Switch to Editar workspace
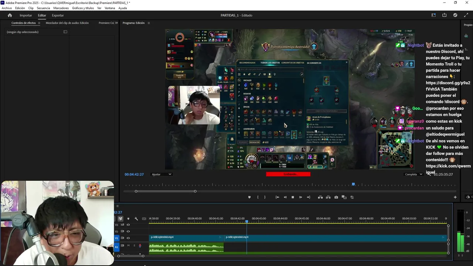The height and width of the screenshot is (266, 473). [x=42, y=15]
